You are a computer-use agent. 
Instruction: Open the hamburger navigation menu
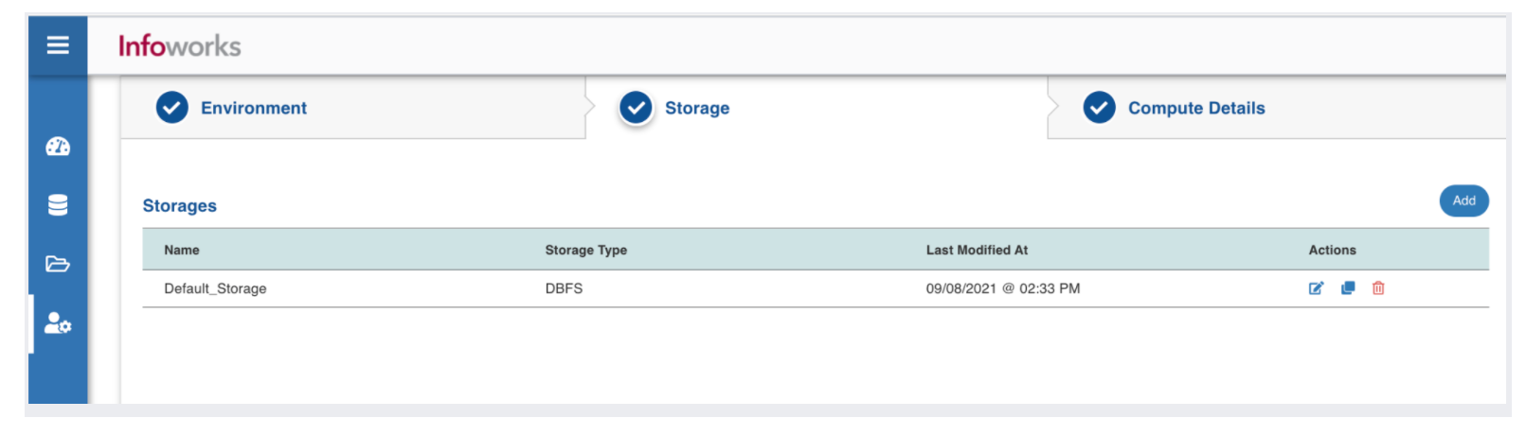(x=58, y=44)
